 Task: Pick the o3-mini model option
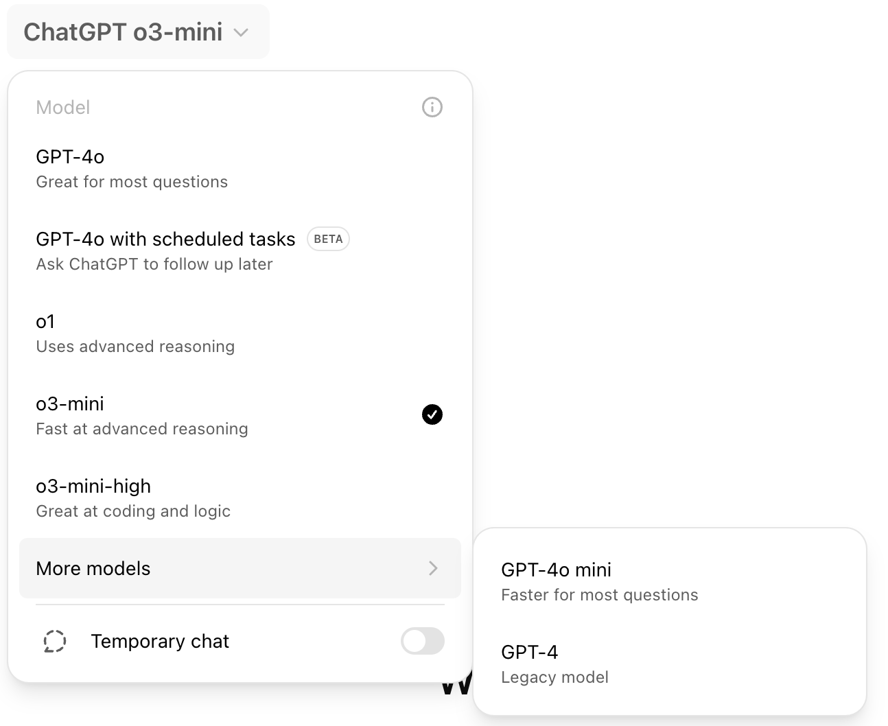[70, 404]
